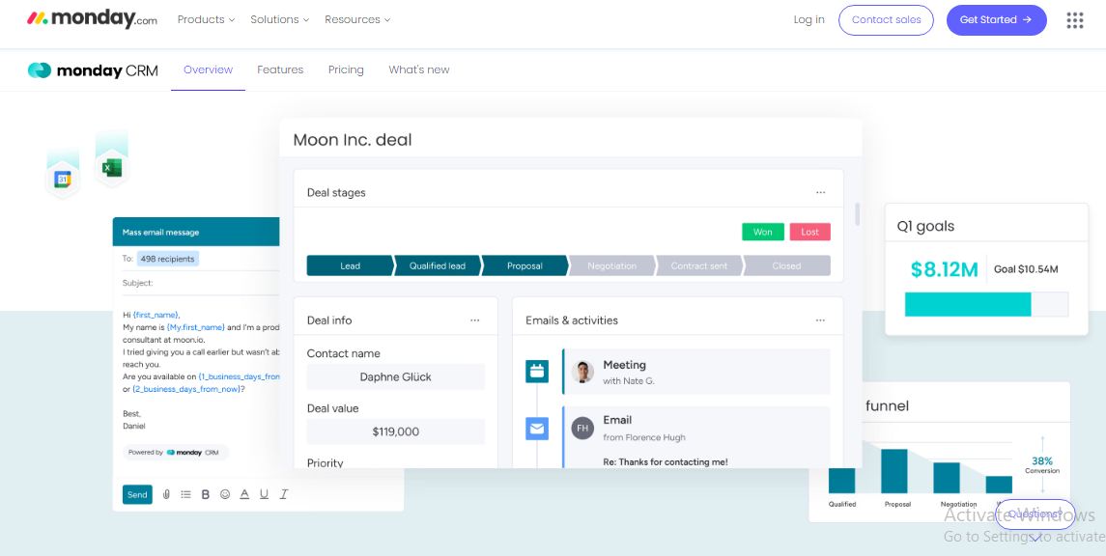Image resolution: width=1106 pixels, height=556 pixels.
Task: Select the Contract sent stage
Action: click(x=699, y=265)
